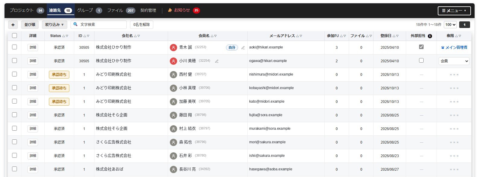
Task: Sort Status column with the up triangle
Action: click(x=63, y=36)
